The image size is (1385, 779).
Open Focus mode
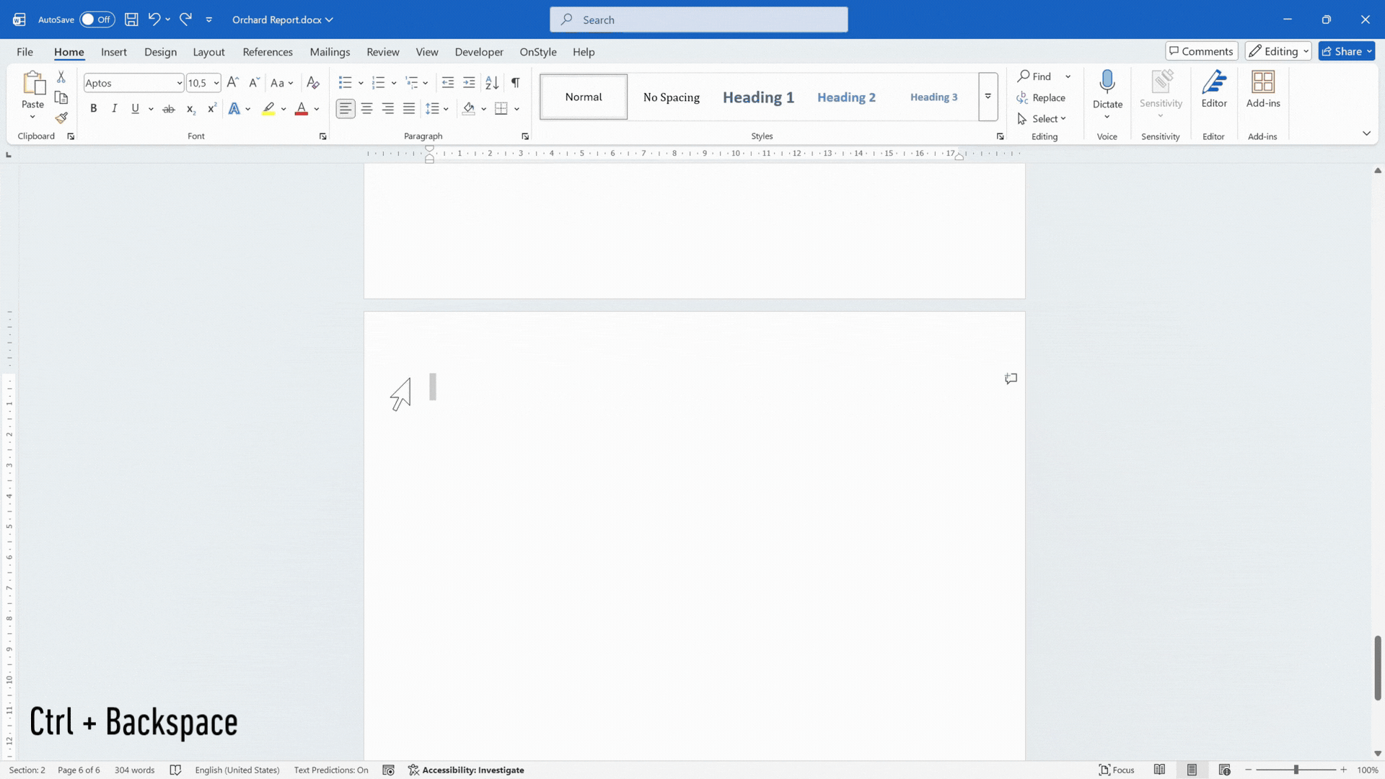coord(1117,770)
